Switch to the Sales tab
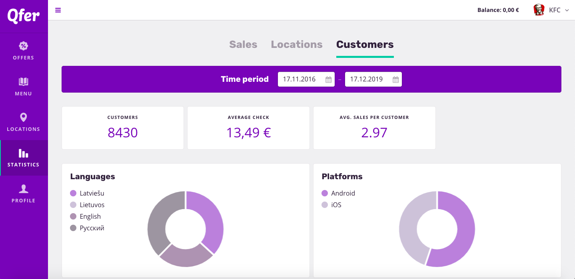 point(243,44)
